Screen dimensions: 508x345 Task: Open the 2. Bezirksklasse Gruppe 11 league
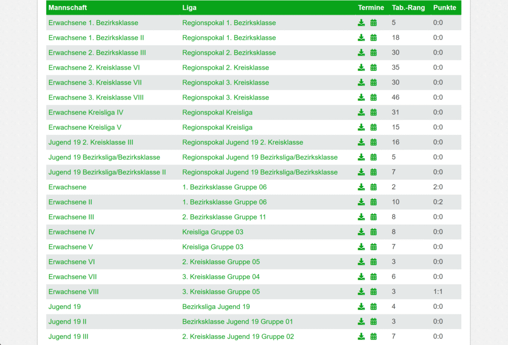pos(224,217)
